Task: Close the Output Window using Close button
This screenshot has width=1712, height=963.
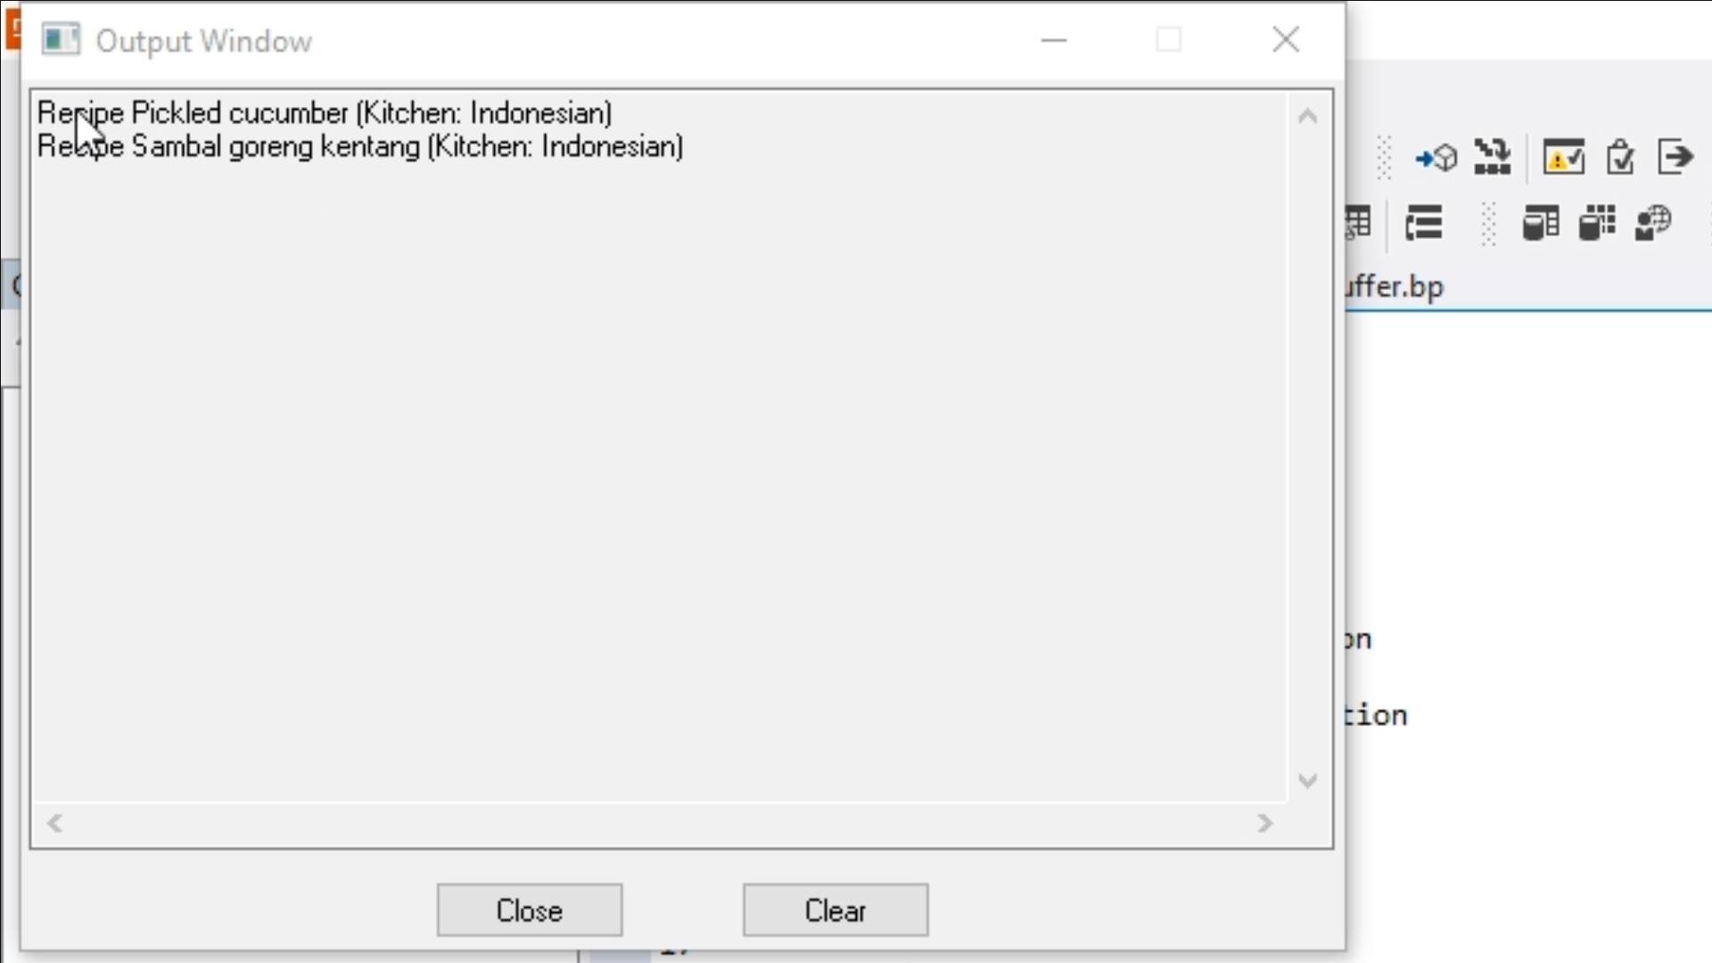Action: [x=530, y=910]
